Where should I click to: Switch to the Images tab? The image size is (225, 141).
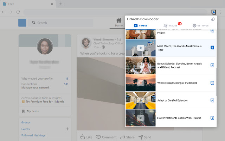(171, 26)
